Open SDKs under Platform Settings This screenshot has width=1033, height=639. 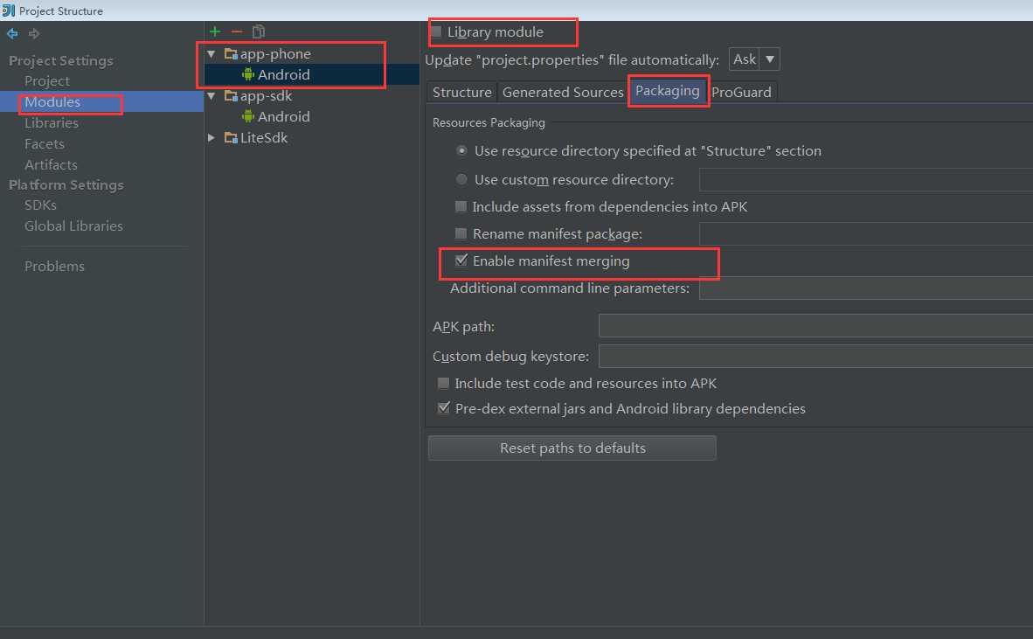pos(40,205)
